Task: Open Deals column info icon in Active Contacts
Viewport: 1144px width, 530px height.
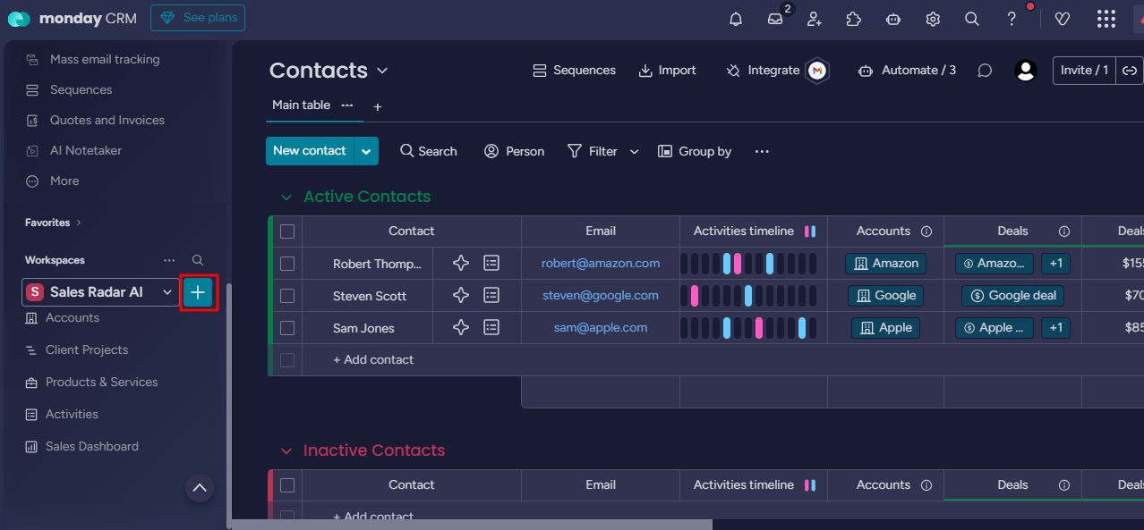Action: 1064,231
